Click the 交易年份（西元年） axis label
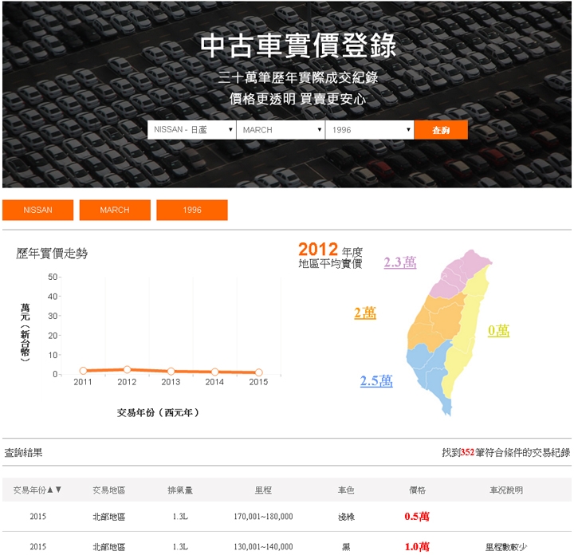This screenshot has width=574, height=559. pyautogui.click(x=159, y=412)
